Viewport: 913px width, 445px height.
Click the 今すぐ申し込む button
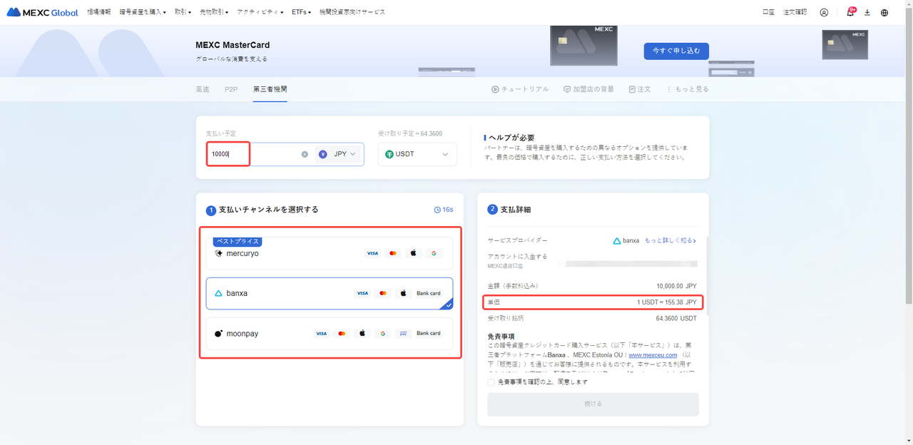pos(676,51)
